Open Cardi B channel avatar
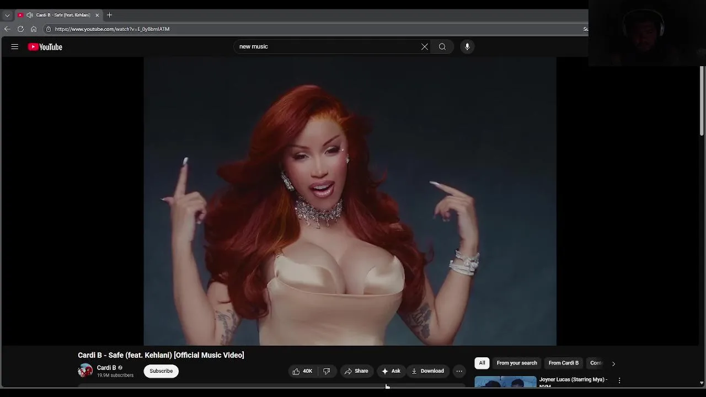The width and height of the screenshot is (706, 397). click(x=85, y=371)
